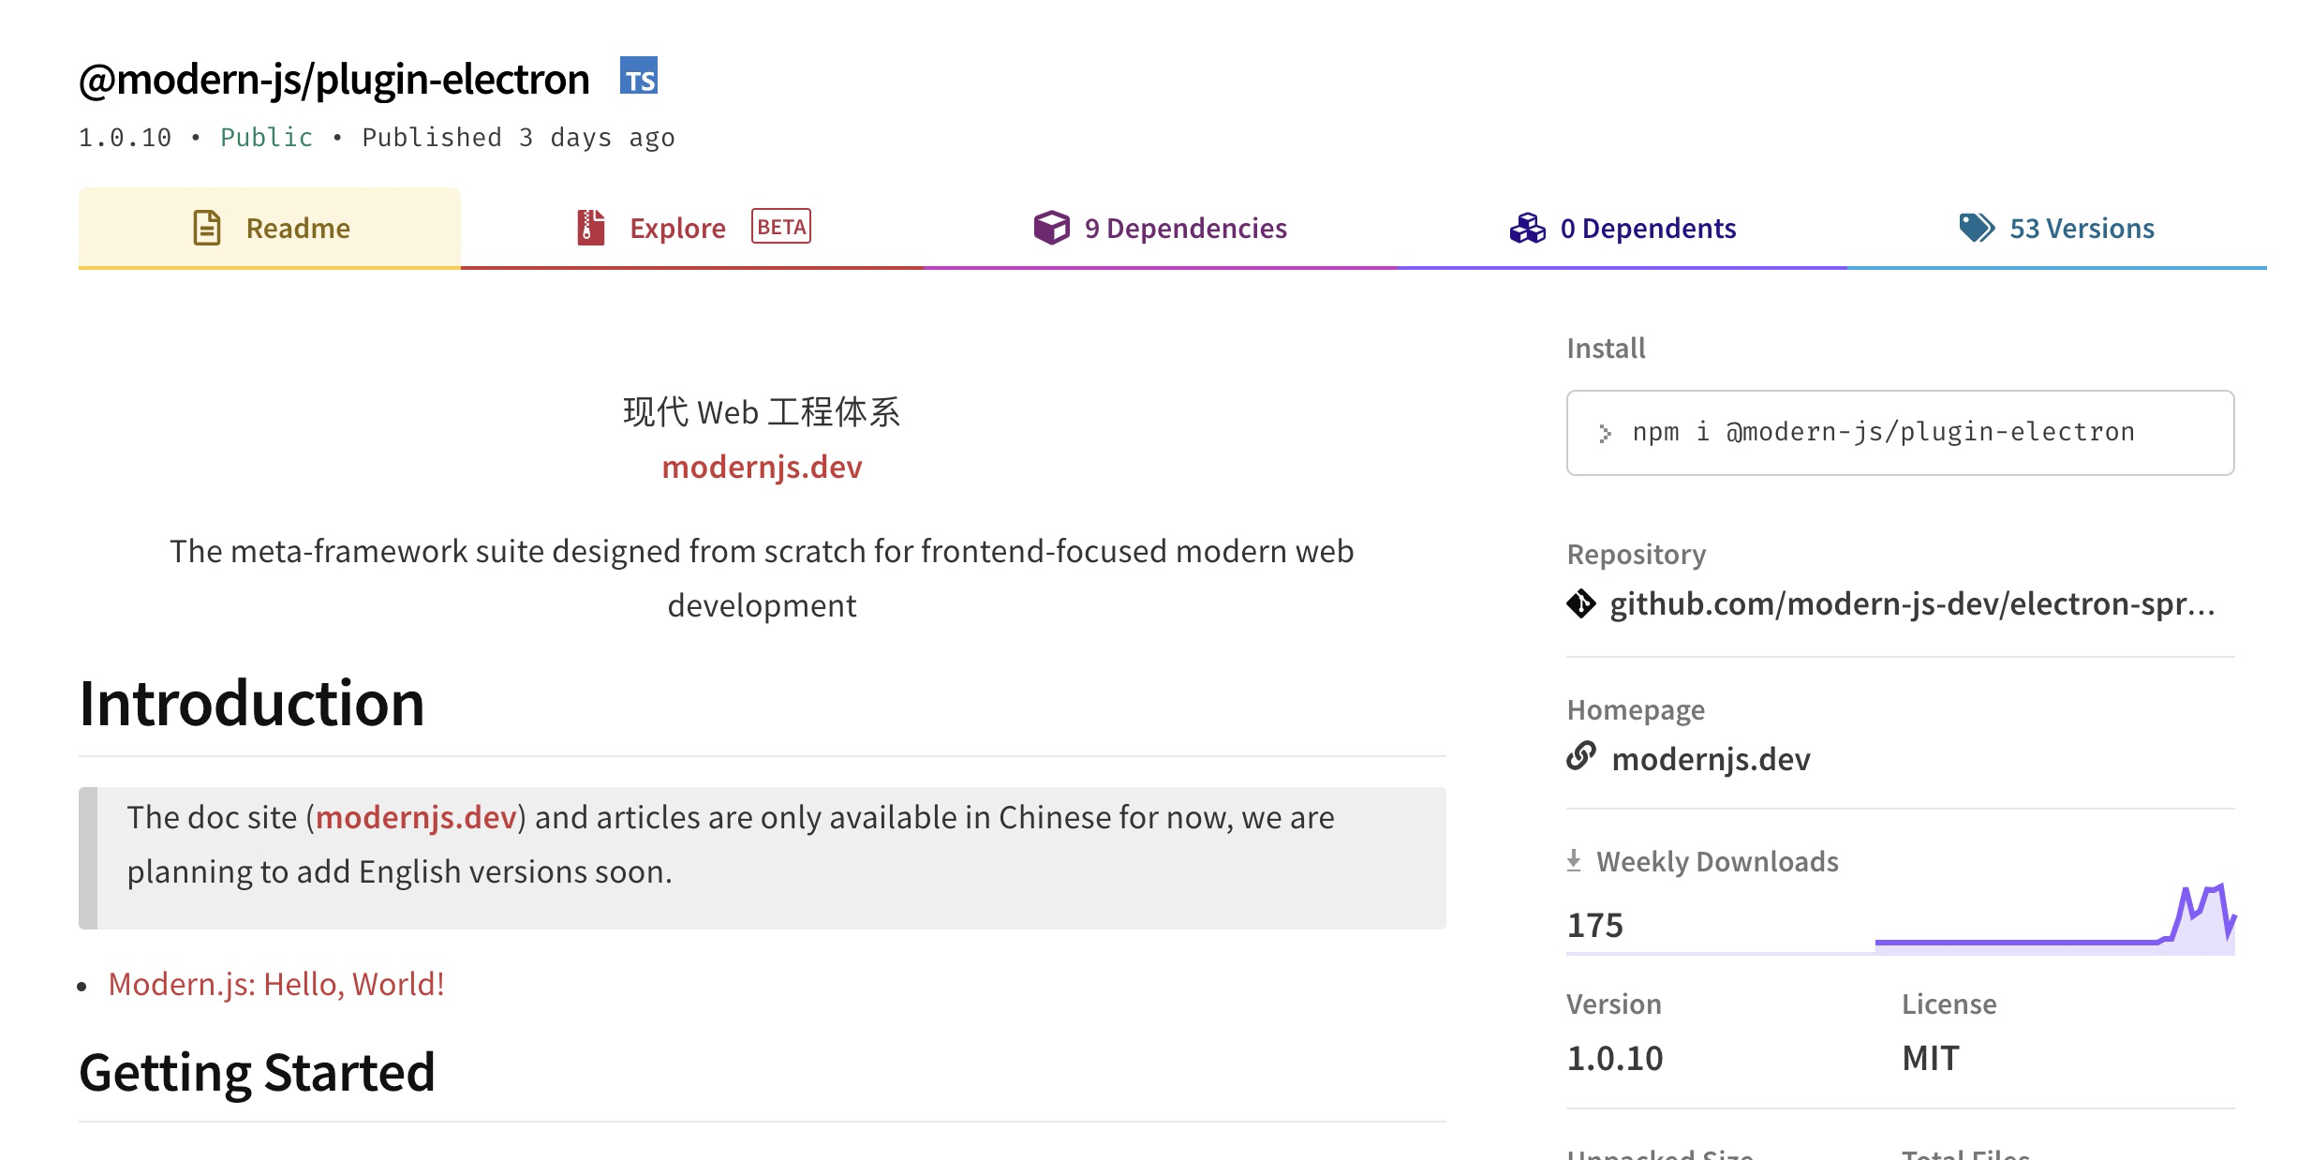Click the Versions tags icon

tap(1977, 228)
